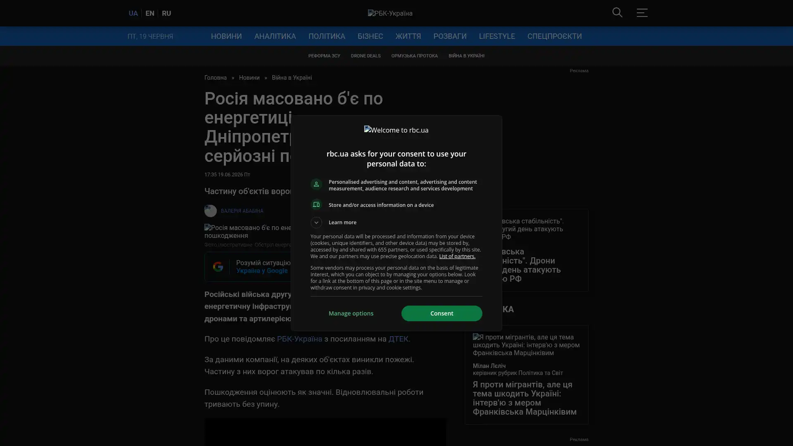The width and height of the screenshot is (793, 446).
Task: Open the РЕФОРМА ЗСУ topic
Action: point(324,56)
